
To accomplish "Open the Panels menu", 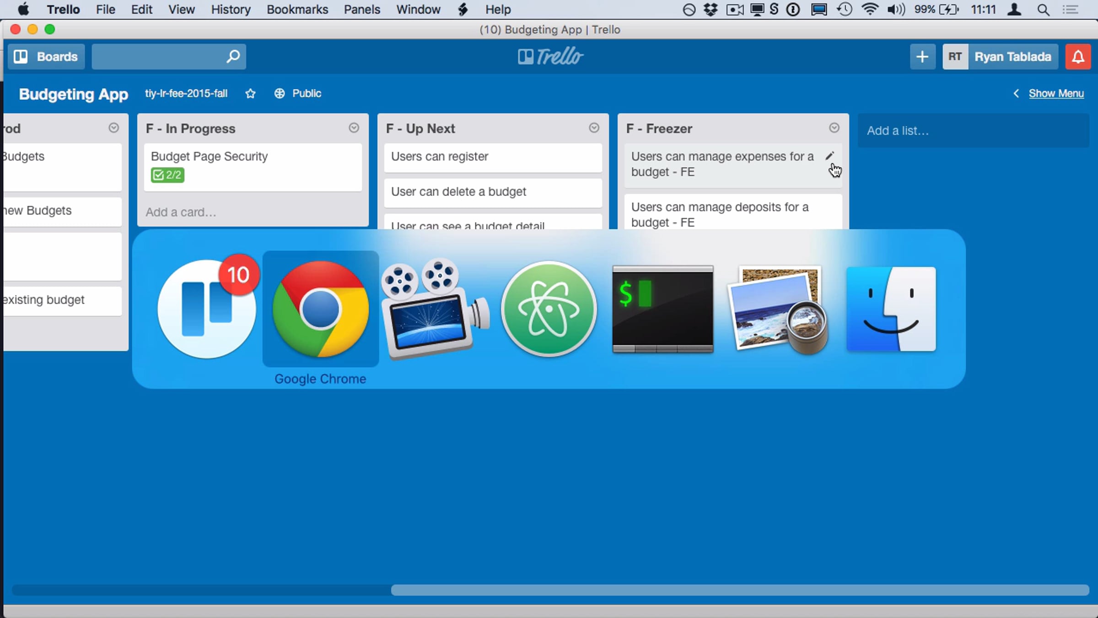I will coord(362,9).
